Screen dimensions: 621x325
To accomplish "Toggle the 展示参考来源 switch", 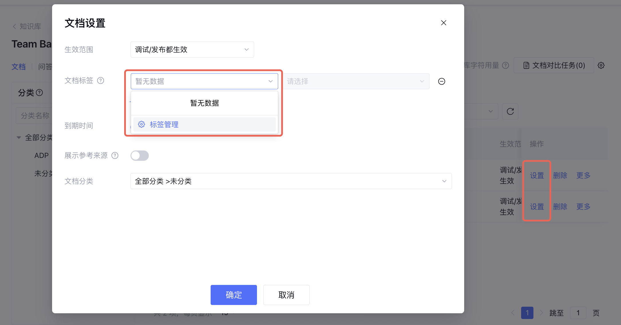I will tap(140, 156).
